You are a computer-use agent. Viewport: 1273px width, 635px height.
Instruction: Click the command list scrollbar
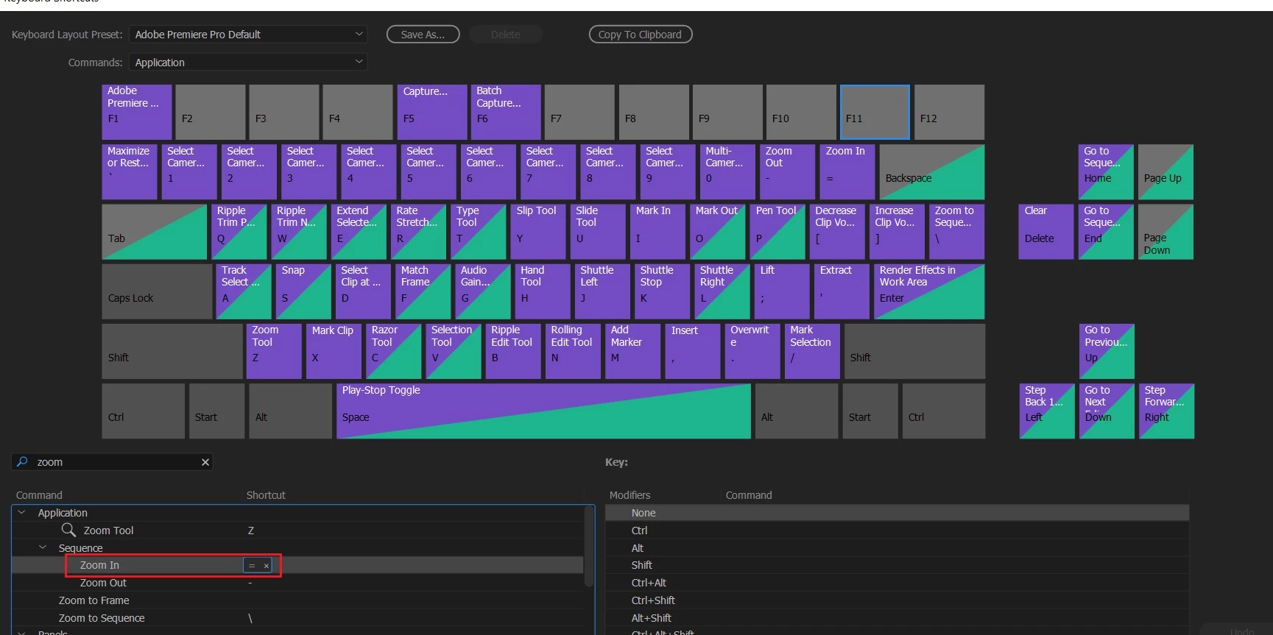tap(589, 546)
